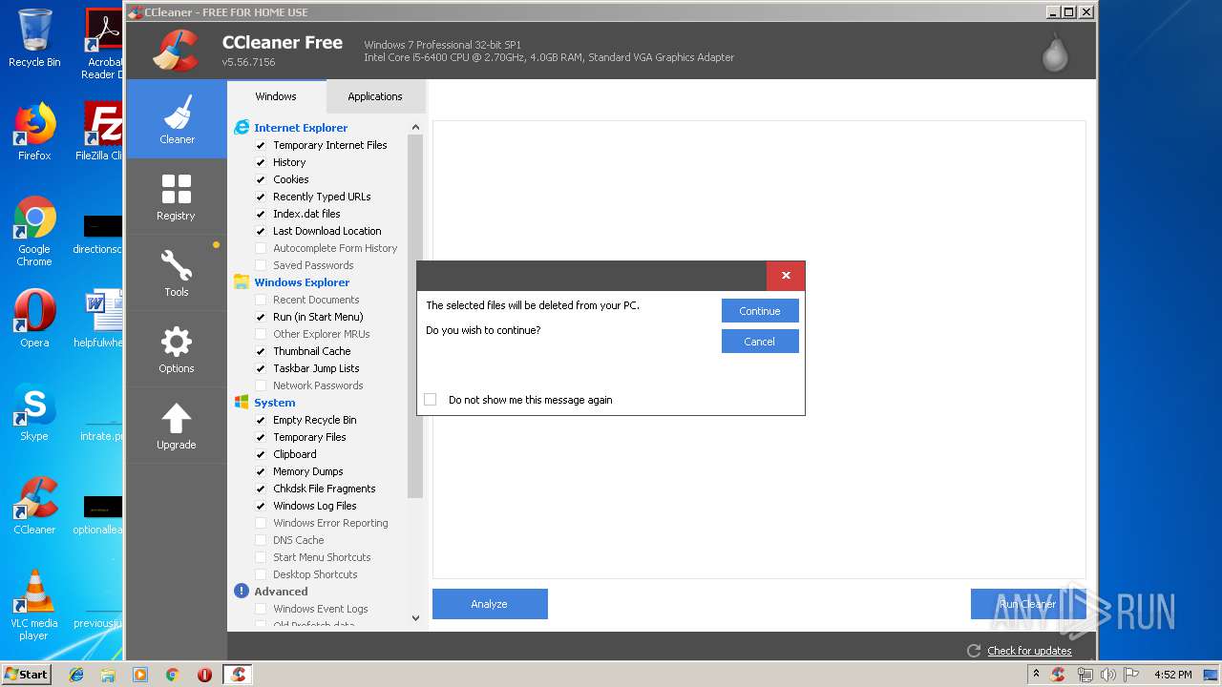Open the Check for updates link

point(1029,651)
